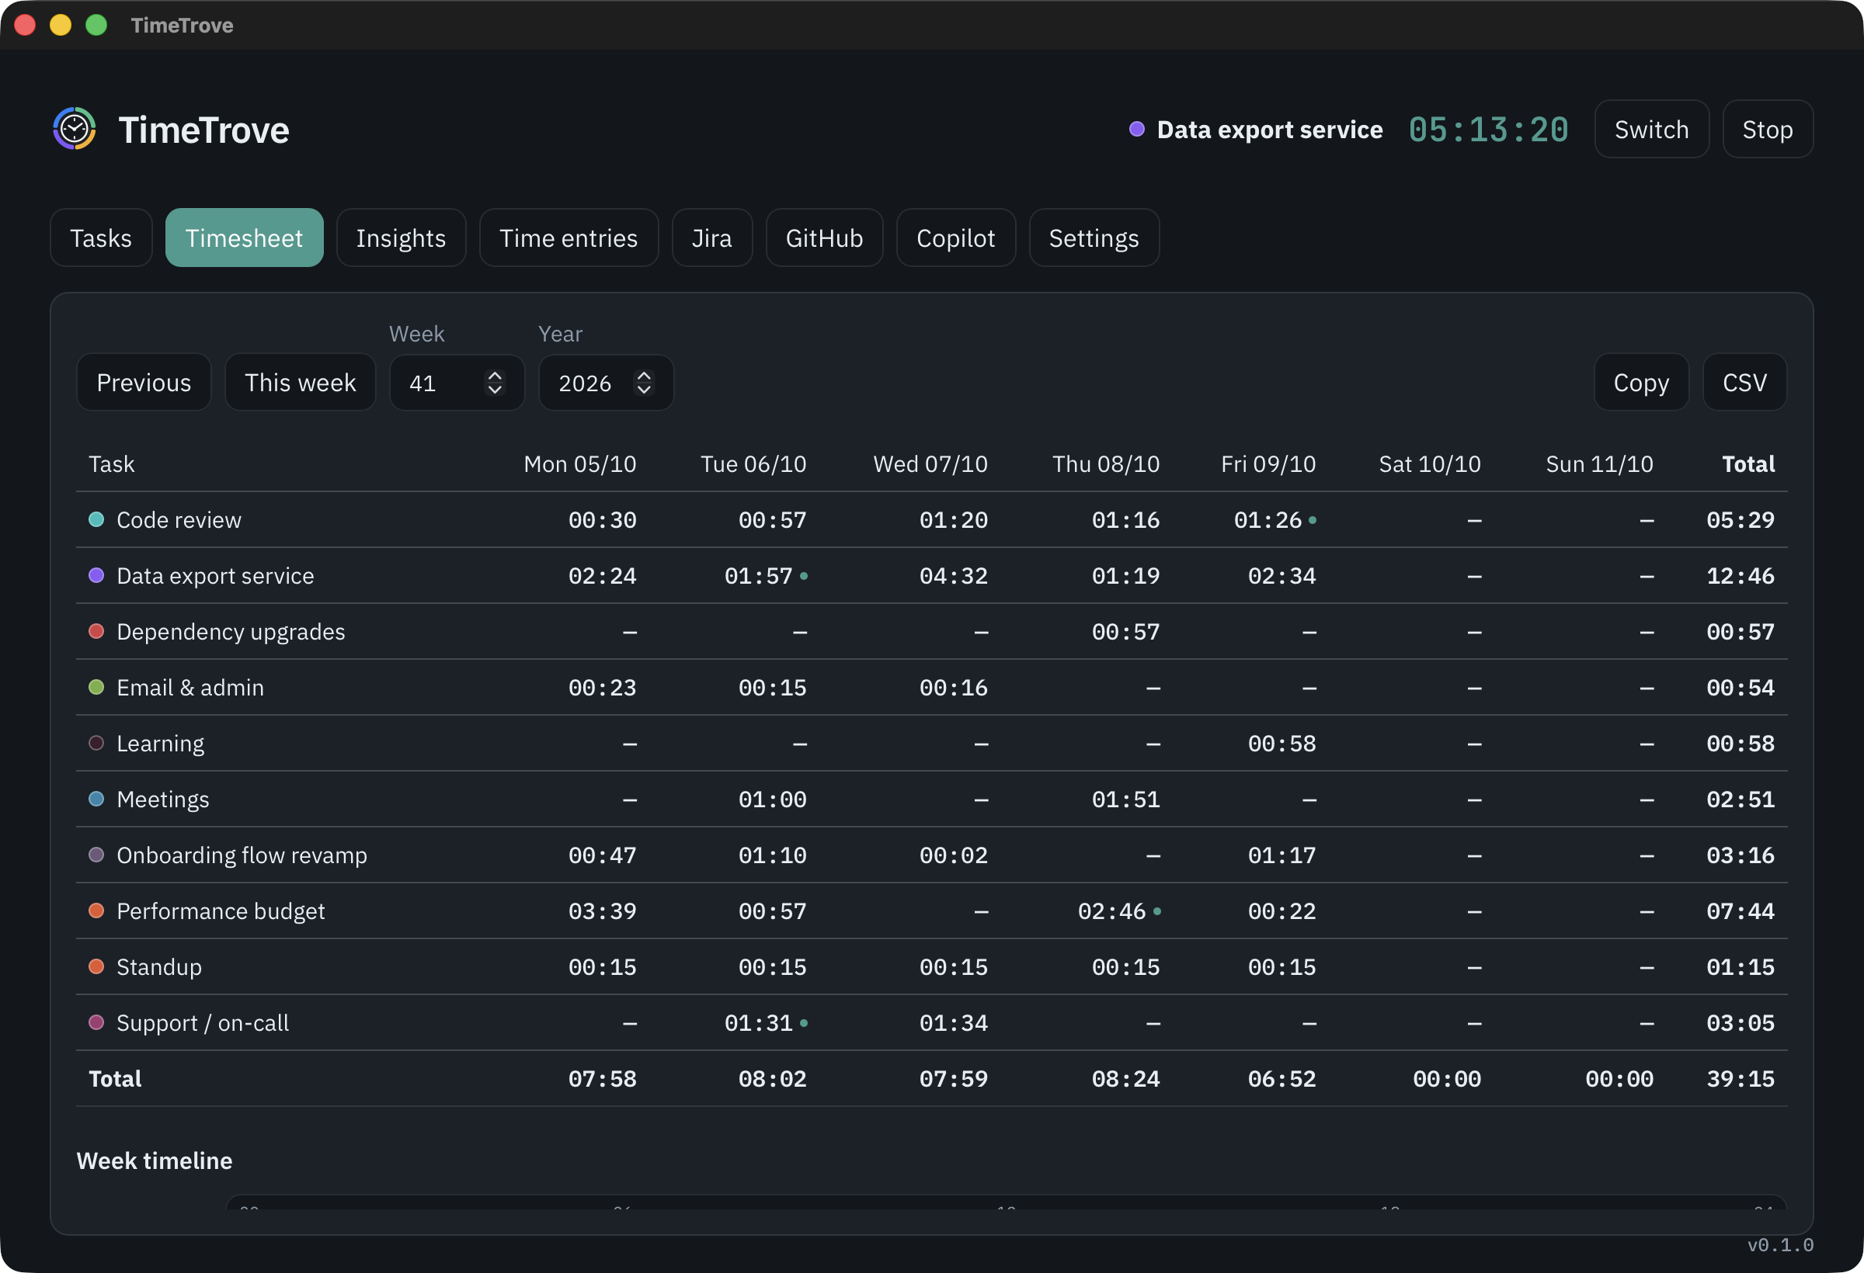
Task: Open the Jira tab
Action: coord(712,238)
